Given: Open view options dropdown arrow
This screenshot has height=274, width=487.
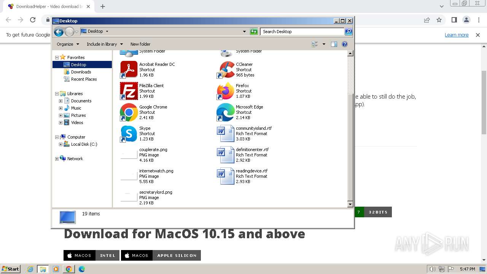Looking at the screenshot, I should click(324, 44).
